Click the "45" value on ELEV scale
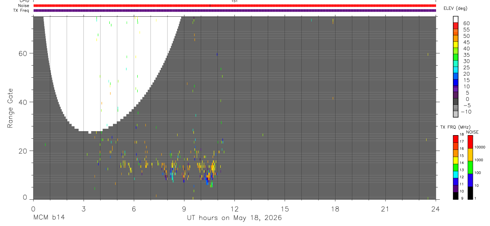Image resolution: width=490 pixels, height=226 pixels. pos(466,42)
